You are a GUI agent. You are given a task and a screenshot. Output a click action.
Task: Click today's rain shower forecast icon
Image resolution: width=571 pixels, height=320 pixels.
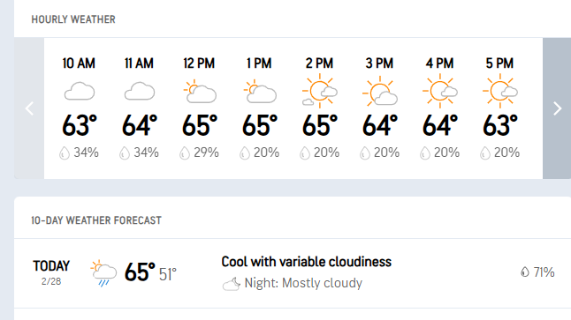(103, 273)
